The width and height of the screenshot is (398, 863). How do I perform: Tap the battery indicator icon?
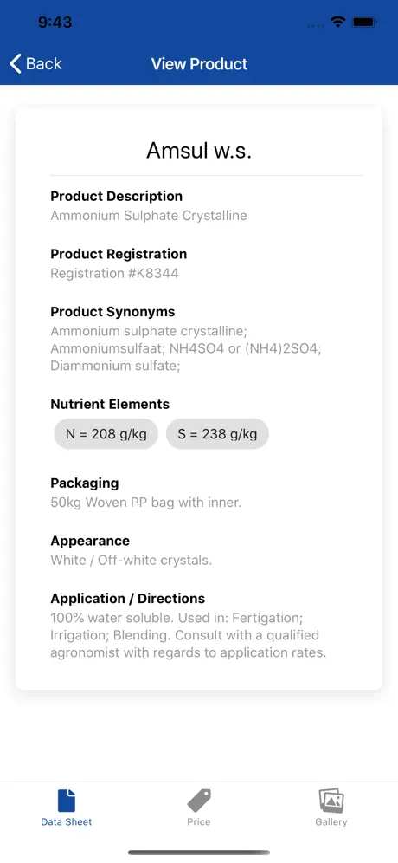tap(364, 22)
